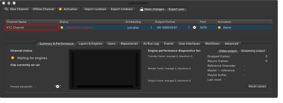The height and width of the screenshot is (103, 283).
Task: Select Streaming output diagnostics
Action: (253, 51)
